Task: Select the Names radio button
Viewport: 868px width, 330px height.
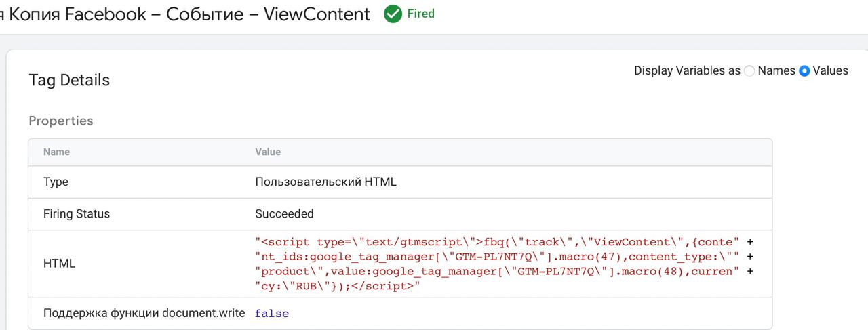Action: click(x=749, y=71)
